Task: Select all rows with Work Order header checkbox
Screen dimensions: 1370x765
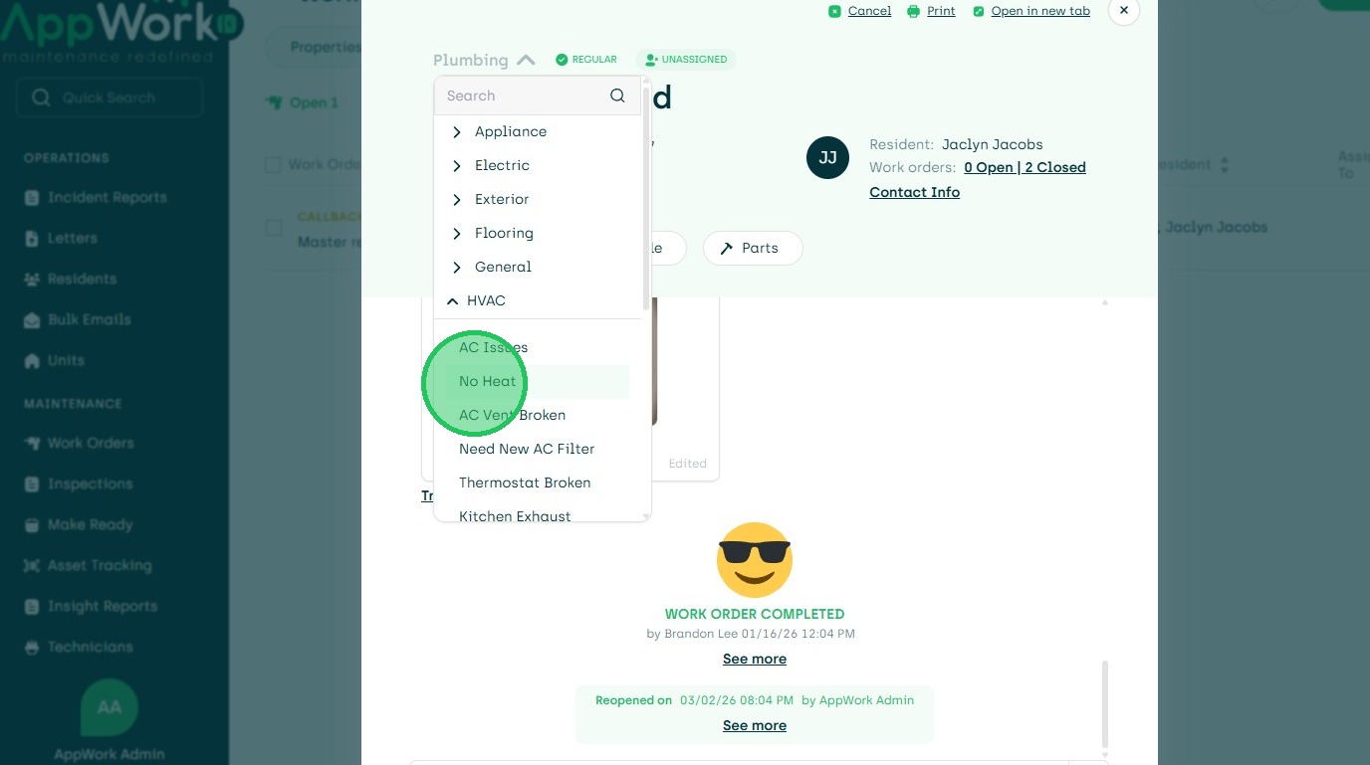Action: pos(273,164)
